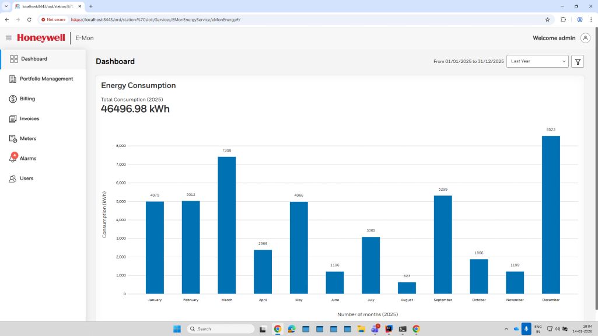Reload the page in browser

click(29, 19)
